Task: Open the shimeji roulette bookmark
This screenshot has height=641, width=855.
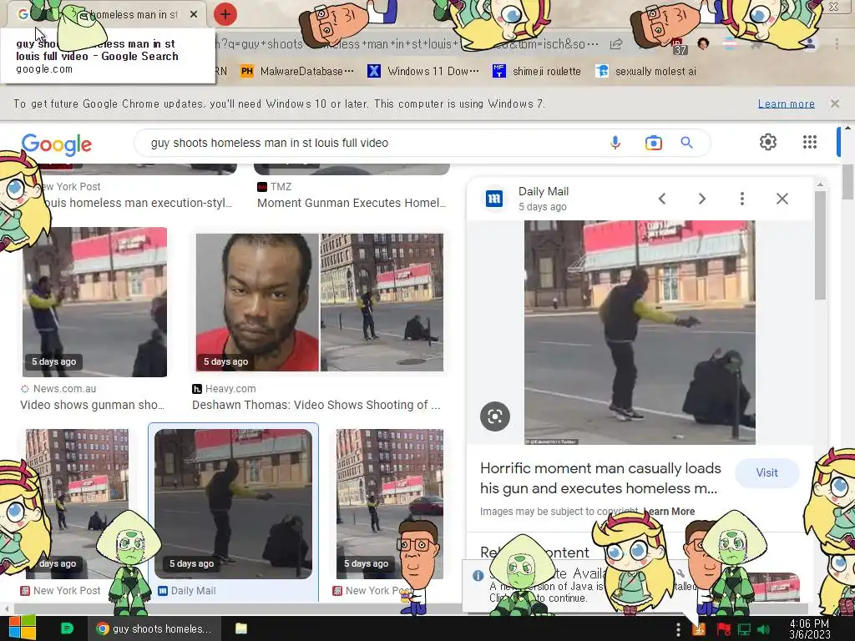Action: [537, 71]
